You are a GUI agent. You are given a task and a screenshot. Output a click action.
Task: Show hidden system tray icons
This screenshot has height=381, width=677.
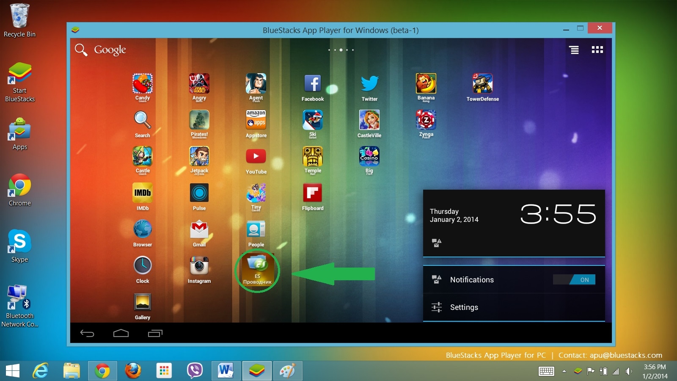point(564,371)
